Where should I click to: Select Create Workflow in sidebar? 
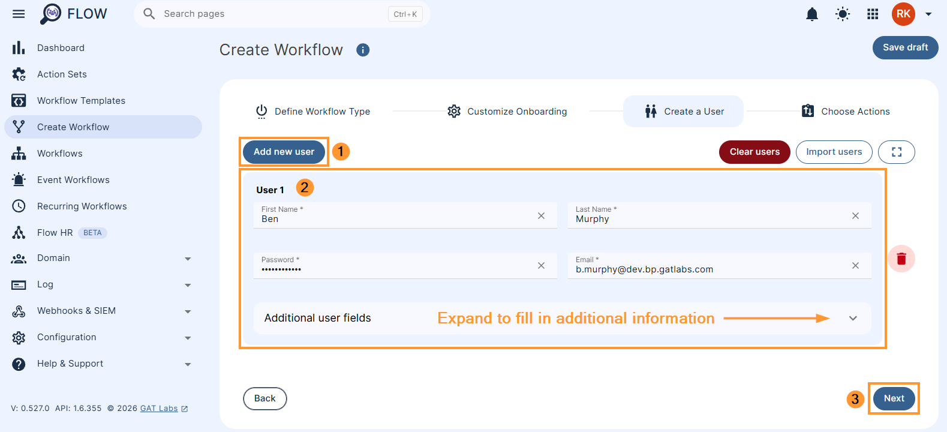coord(103,127)
